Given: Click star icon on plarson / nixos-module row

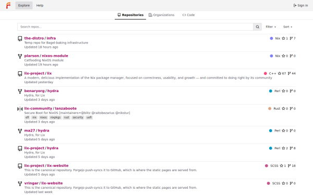Looking at the screenshot, I should pos(283,56).
